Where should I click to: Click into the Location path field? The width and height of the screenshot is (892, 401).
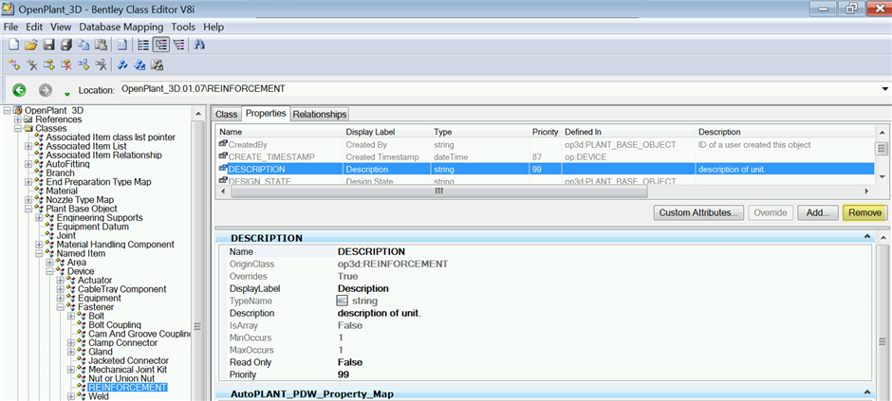pos(501,89)
